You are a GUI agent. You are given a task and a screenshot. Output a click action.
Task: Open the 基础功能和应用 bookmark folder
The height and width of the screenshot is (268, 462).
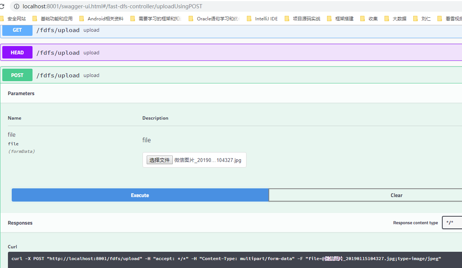(53, 18)
